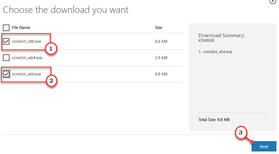
Task: Uncheck the vcredist_x64.exe checkbox
Action: [6, 74]
